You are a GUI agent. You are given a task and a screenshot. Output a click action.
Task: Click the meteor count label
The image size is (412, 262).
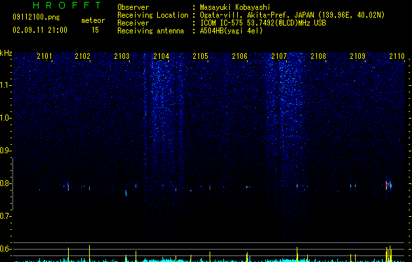click(x=93, y=20)
